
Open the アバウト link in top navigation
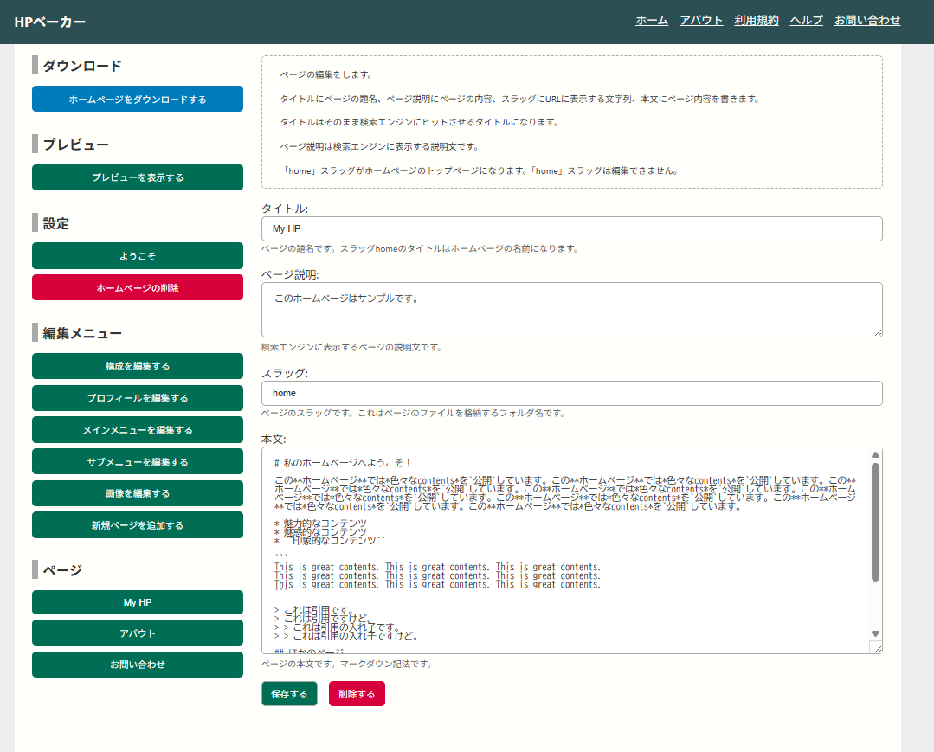pyautogui.click(x=701, y=20)
